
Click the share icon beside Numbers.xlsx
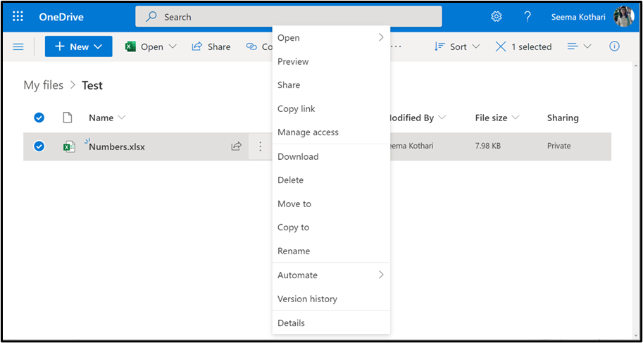tap(237, 146)
